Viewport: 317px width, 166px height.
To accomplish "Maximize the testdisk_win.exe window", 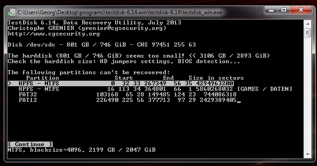I will tap(284, 10).
